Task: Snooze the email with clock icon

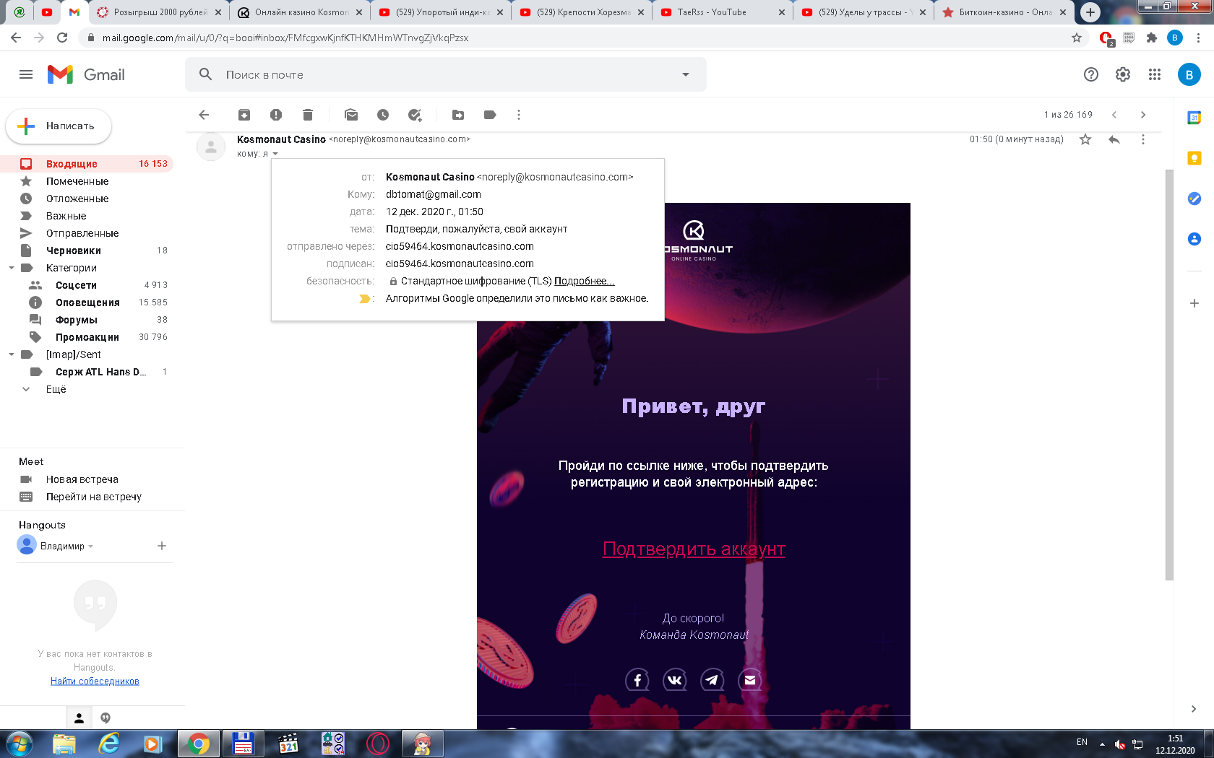Action: (383, 115)
